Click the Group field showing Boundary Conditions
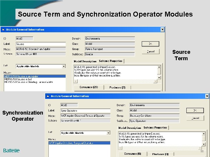 pyautogui.click(x=154, y=116)
